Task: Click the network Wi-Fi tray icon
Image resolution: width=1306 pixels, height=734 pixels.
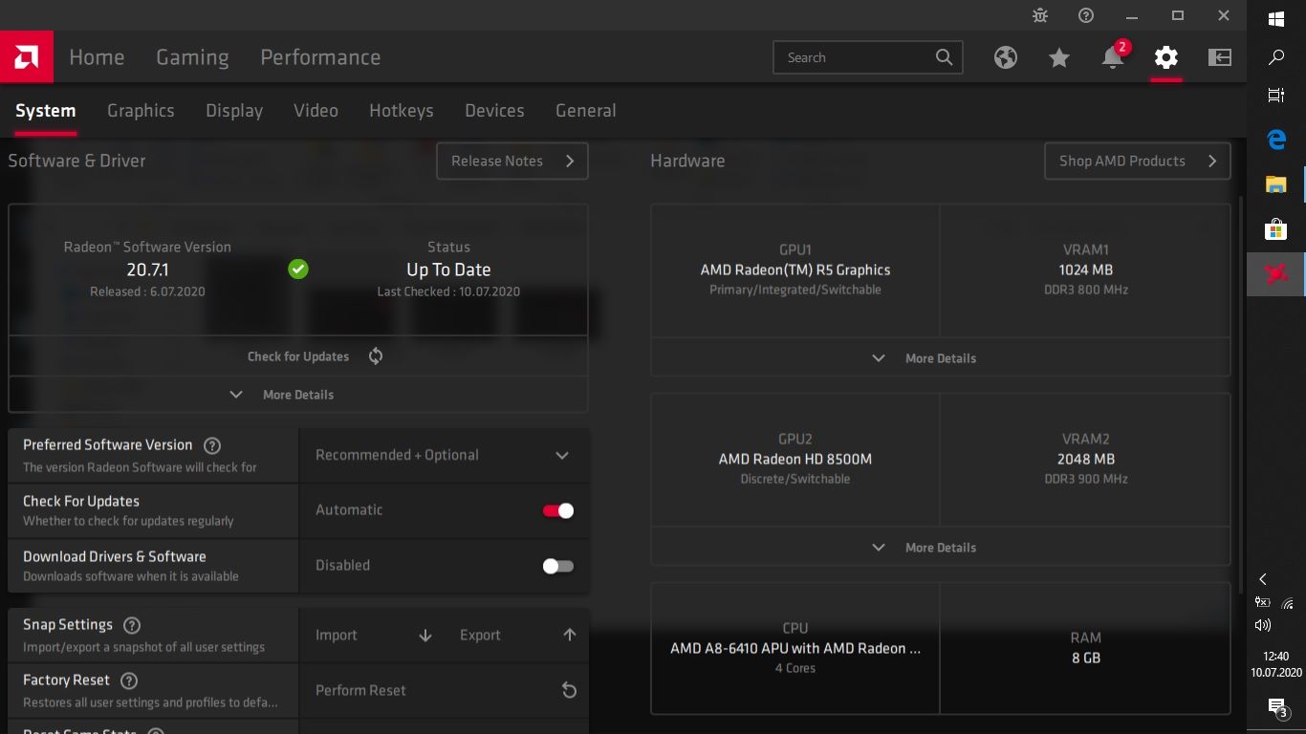Action: point(1288,602)
